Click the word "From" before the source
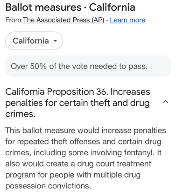 [x=13, y=20]
